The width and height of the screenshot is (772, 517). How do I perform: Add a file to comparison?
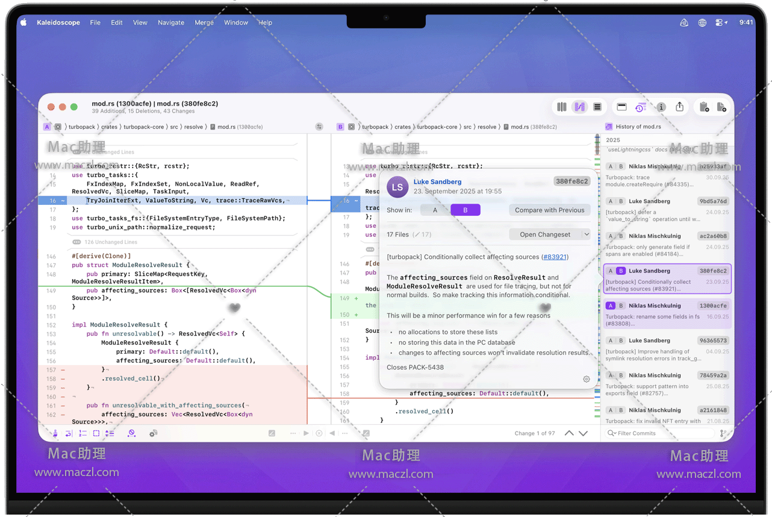(x=721, y=107)
